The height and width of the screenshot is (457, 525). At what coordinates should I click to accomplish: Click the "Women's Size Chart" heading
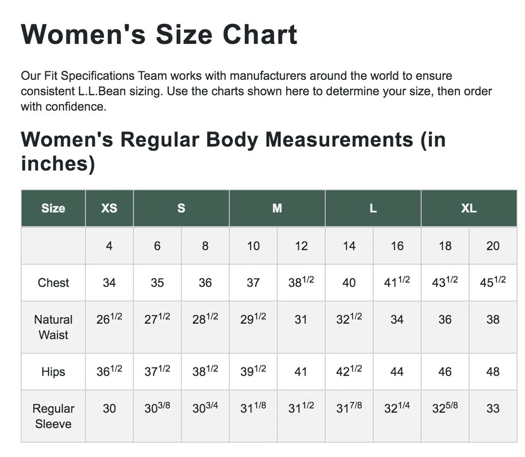click(x=159, y=35)
